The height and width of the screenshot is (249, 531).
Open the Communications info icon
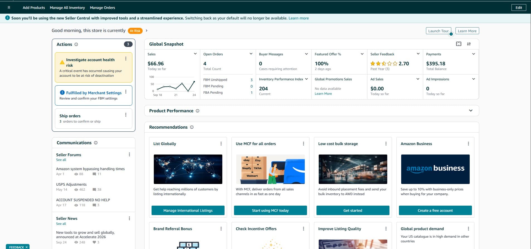[x=96, y=143]
